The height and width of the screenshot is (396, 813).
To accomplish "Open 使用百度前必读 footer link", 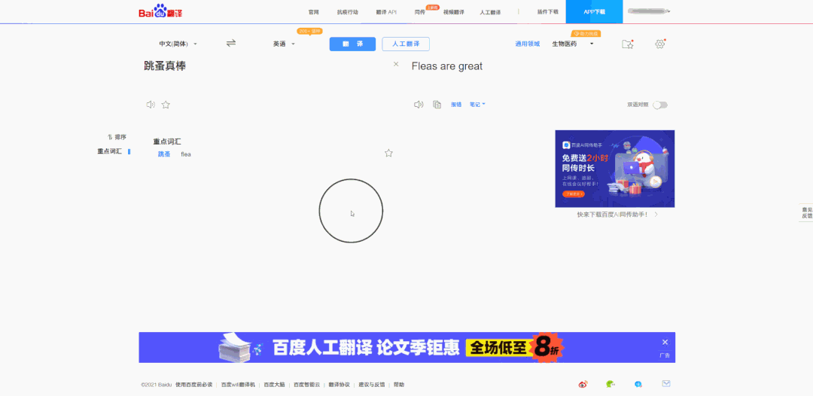I will tap(194, 385).
